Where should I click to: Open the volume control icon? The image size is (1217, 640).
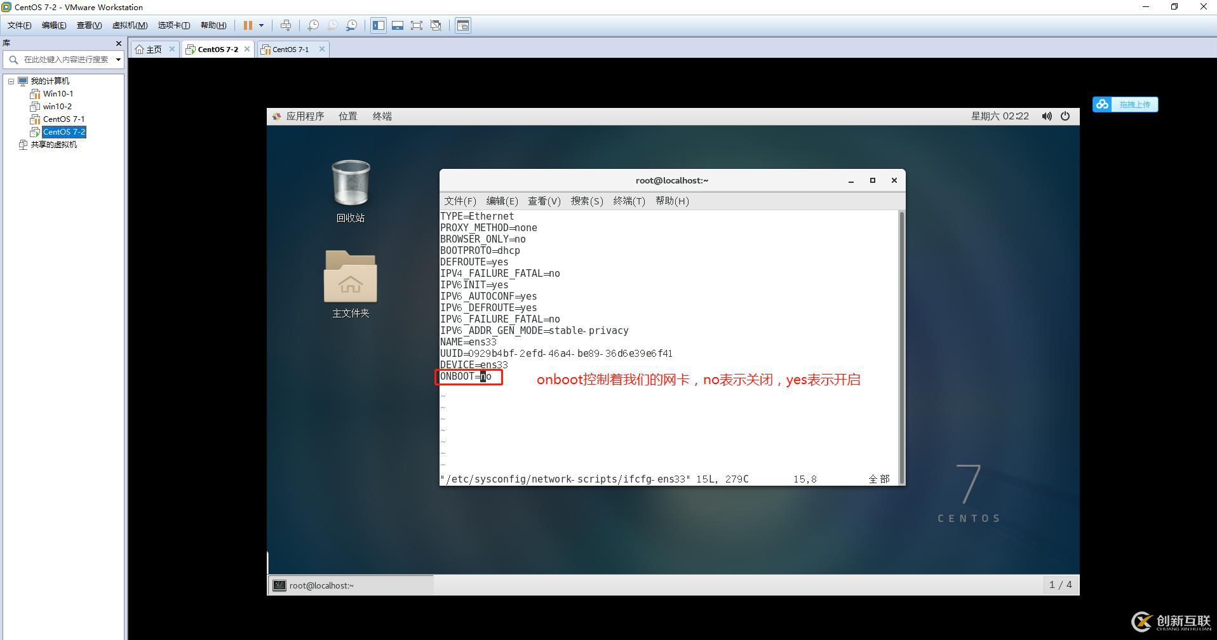pyautogui.click(x=1047, y=116)
